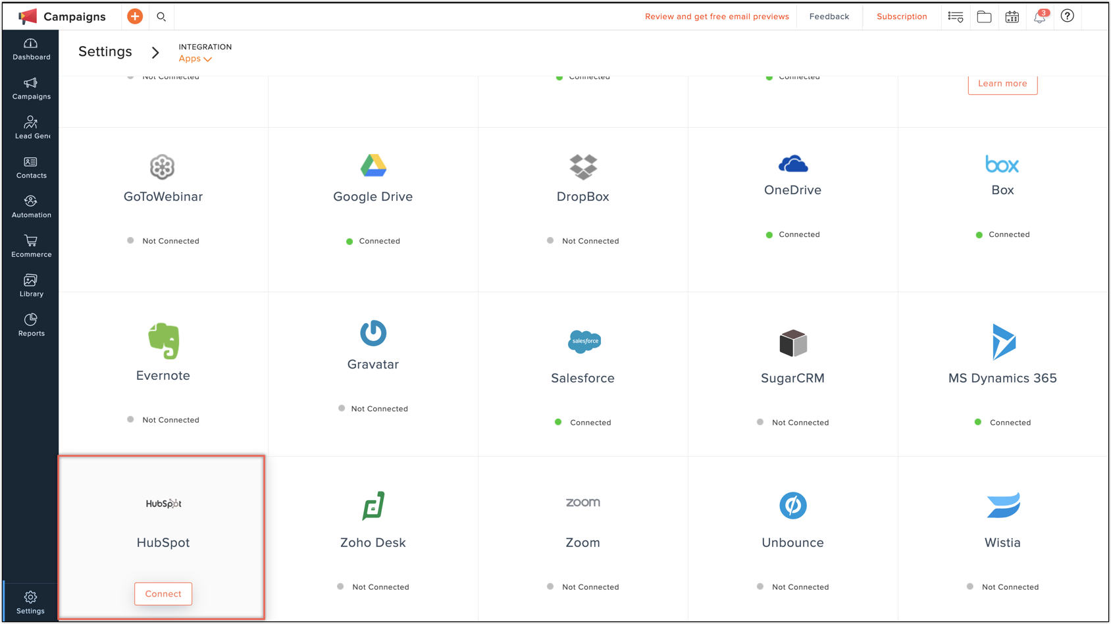Click the Google Drive logo icon
The width and height of the screenshot is (1111, 624).
(x=373, y=166)
